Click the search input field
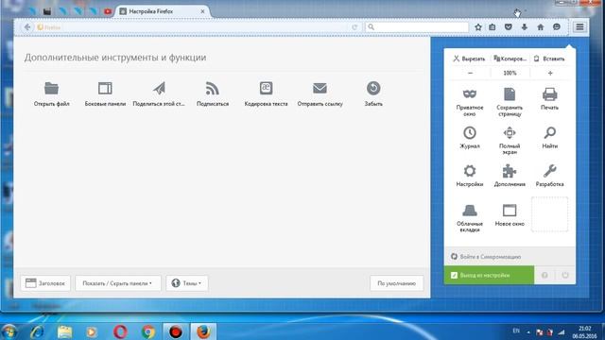 (417, 27)
